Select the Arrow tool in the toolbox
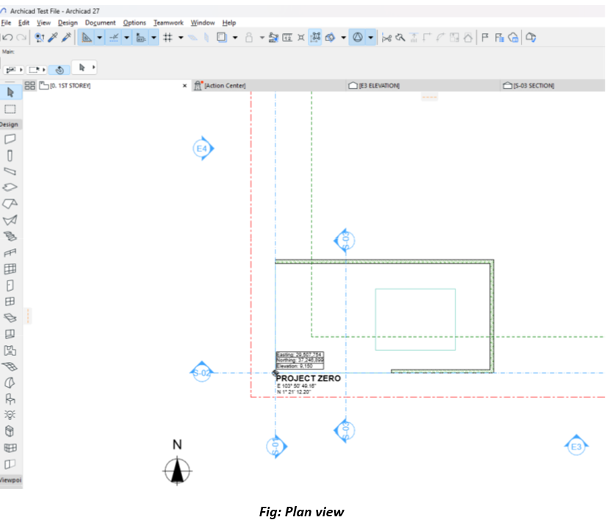The image size is (606, 520). (10, 93)
